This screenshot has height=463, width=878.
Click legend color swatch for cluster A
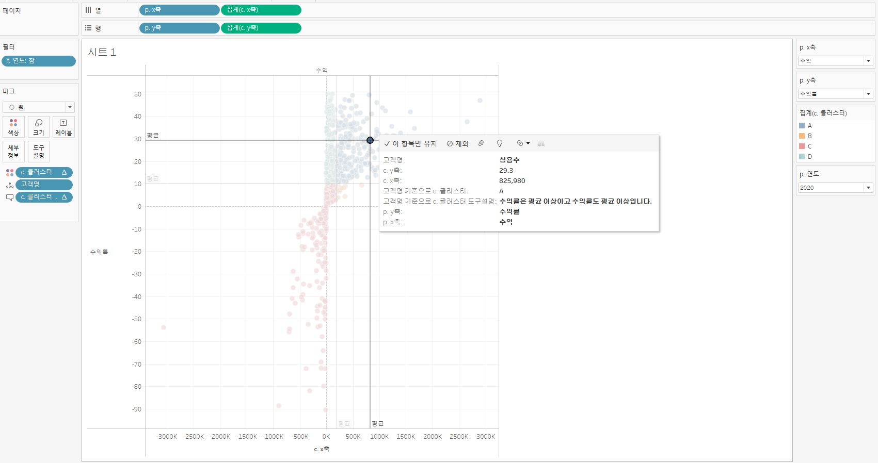pos(802,126)
